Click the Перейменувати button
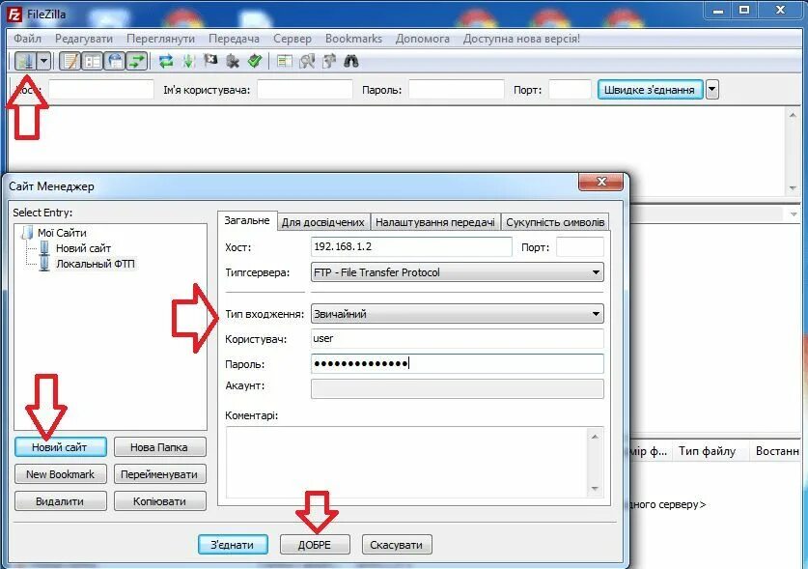This screenshot has width=808, height=569. click(x=159, y=474)
